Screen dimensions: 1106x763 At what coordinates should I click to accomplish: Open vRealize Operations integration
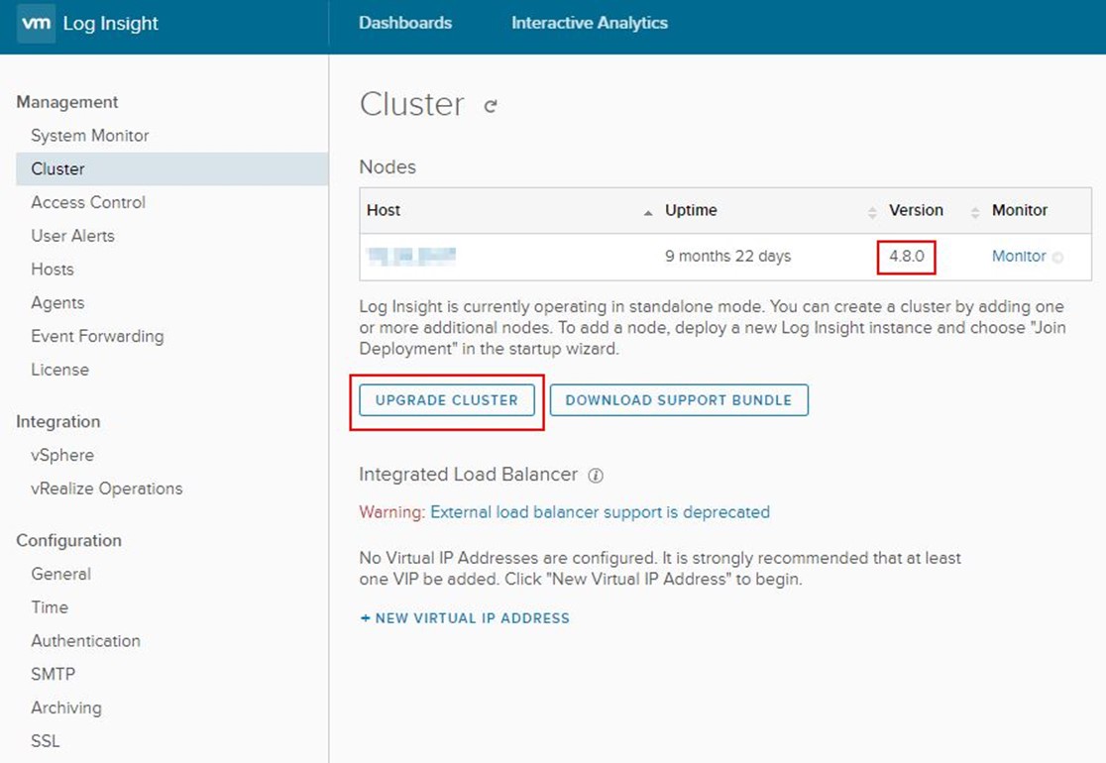[106, 488]
